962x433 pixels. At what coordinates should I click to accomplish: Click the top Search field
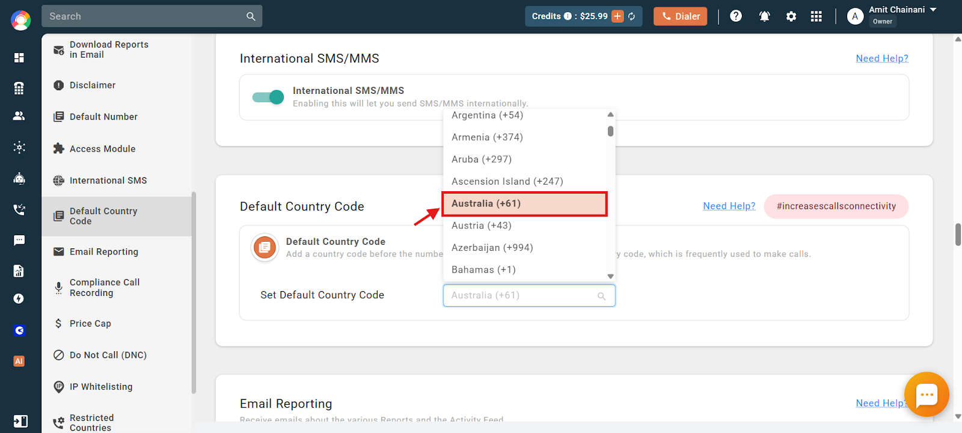[x=152, y=16]
